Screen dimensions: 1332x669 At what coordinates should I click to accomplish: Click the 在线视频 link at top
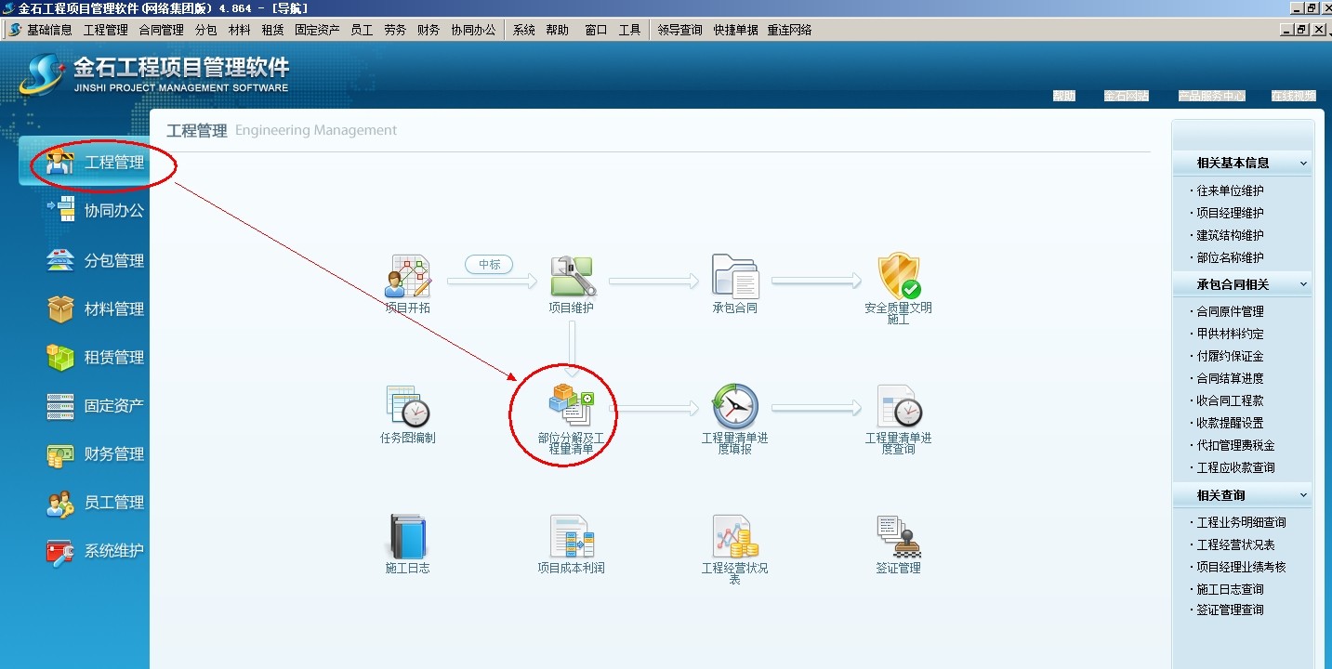[x=1293, y=96]
